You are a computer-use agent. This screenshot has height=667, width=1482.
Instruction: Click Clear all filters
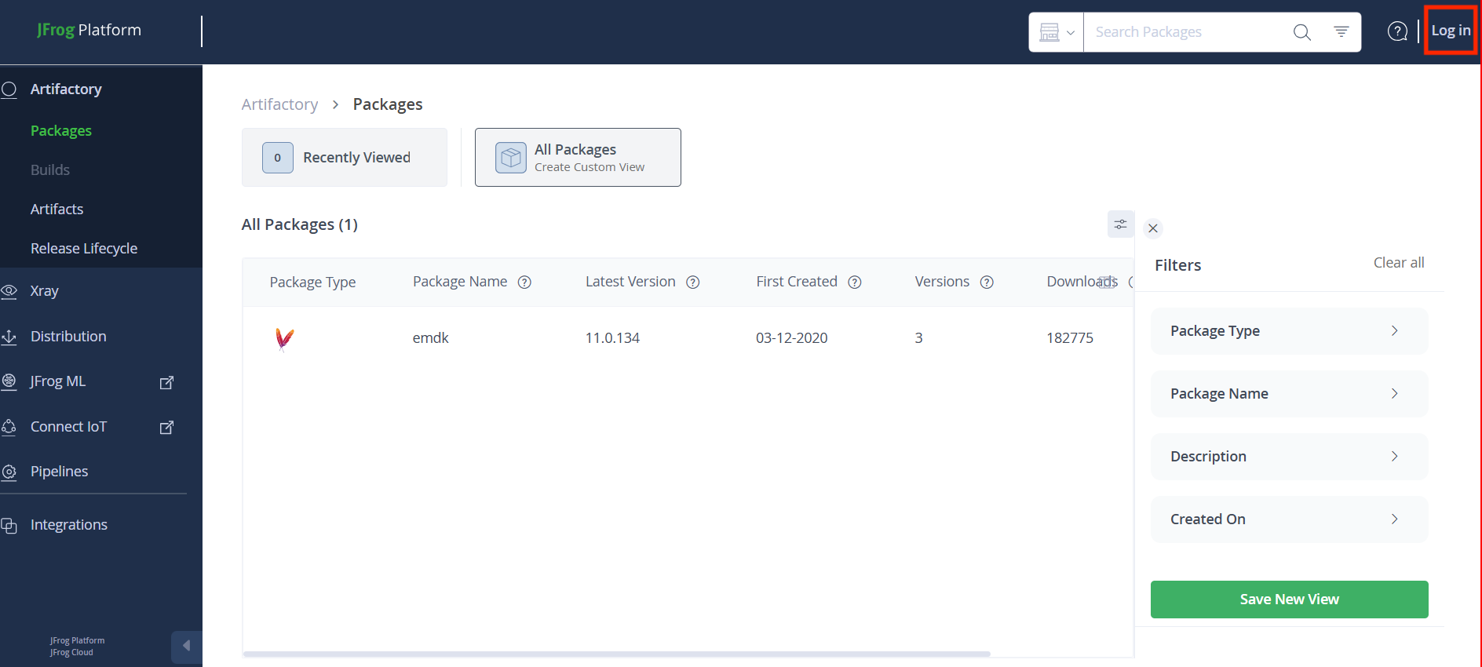[1399, 263]
